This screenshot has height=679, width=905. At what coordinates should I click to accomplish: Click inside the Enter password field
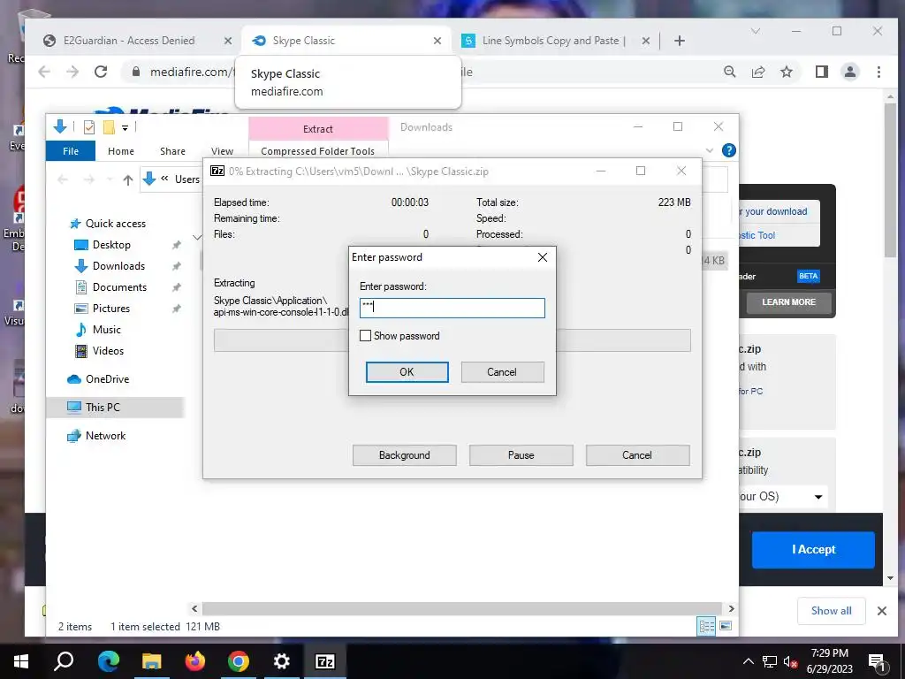tap(452, 308)
